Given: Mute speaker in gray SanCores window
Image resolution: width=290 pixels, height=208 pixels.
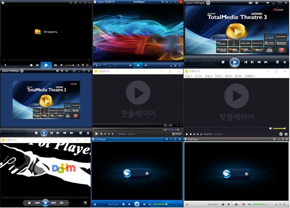Looking at the screenshot, I should (x=249, y=204).
